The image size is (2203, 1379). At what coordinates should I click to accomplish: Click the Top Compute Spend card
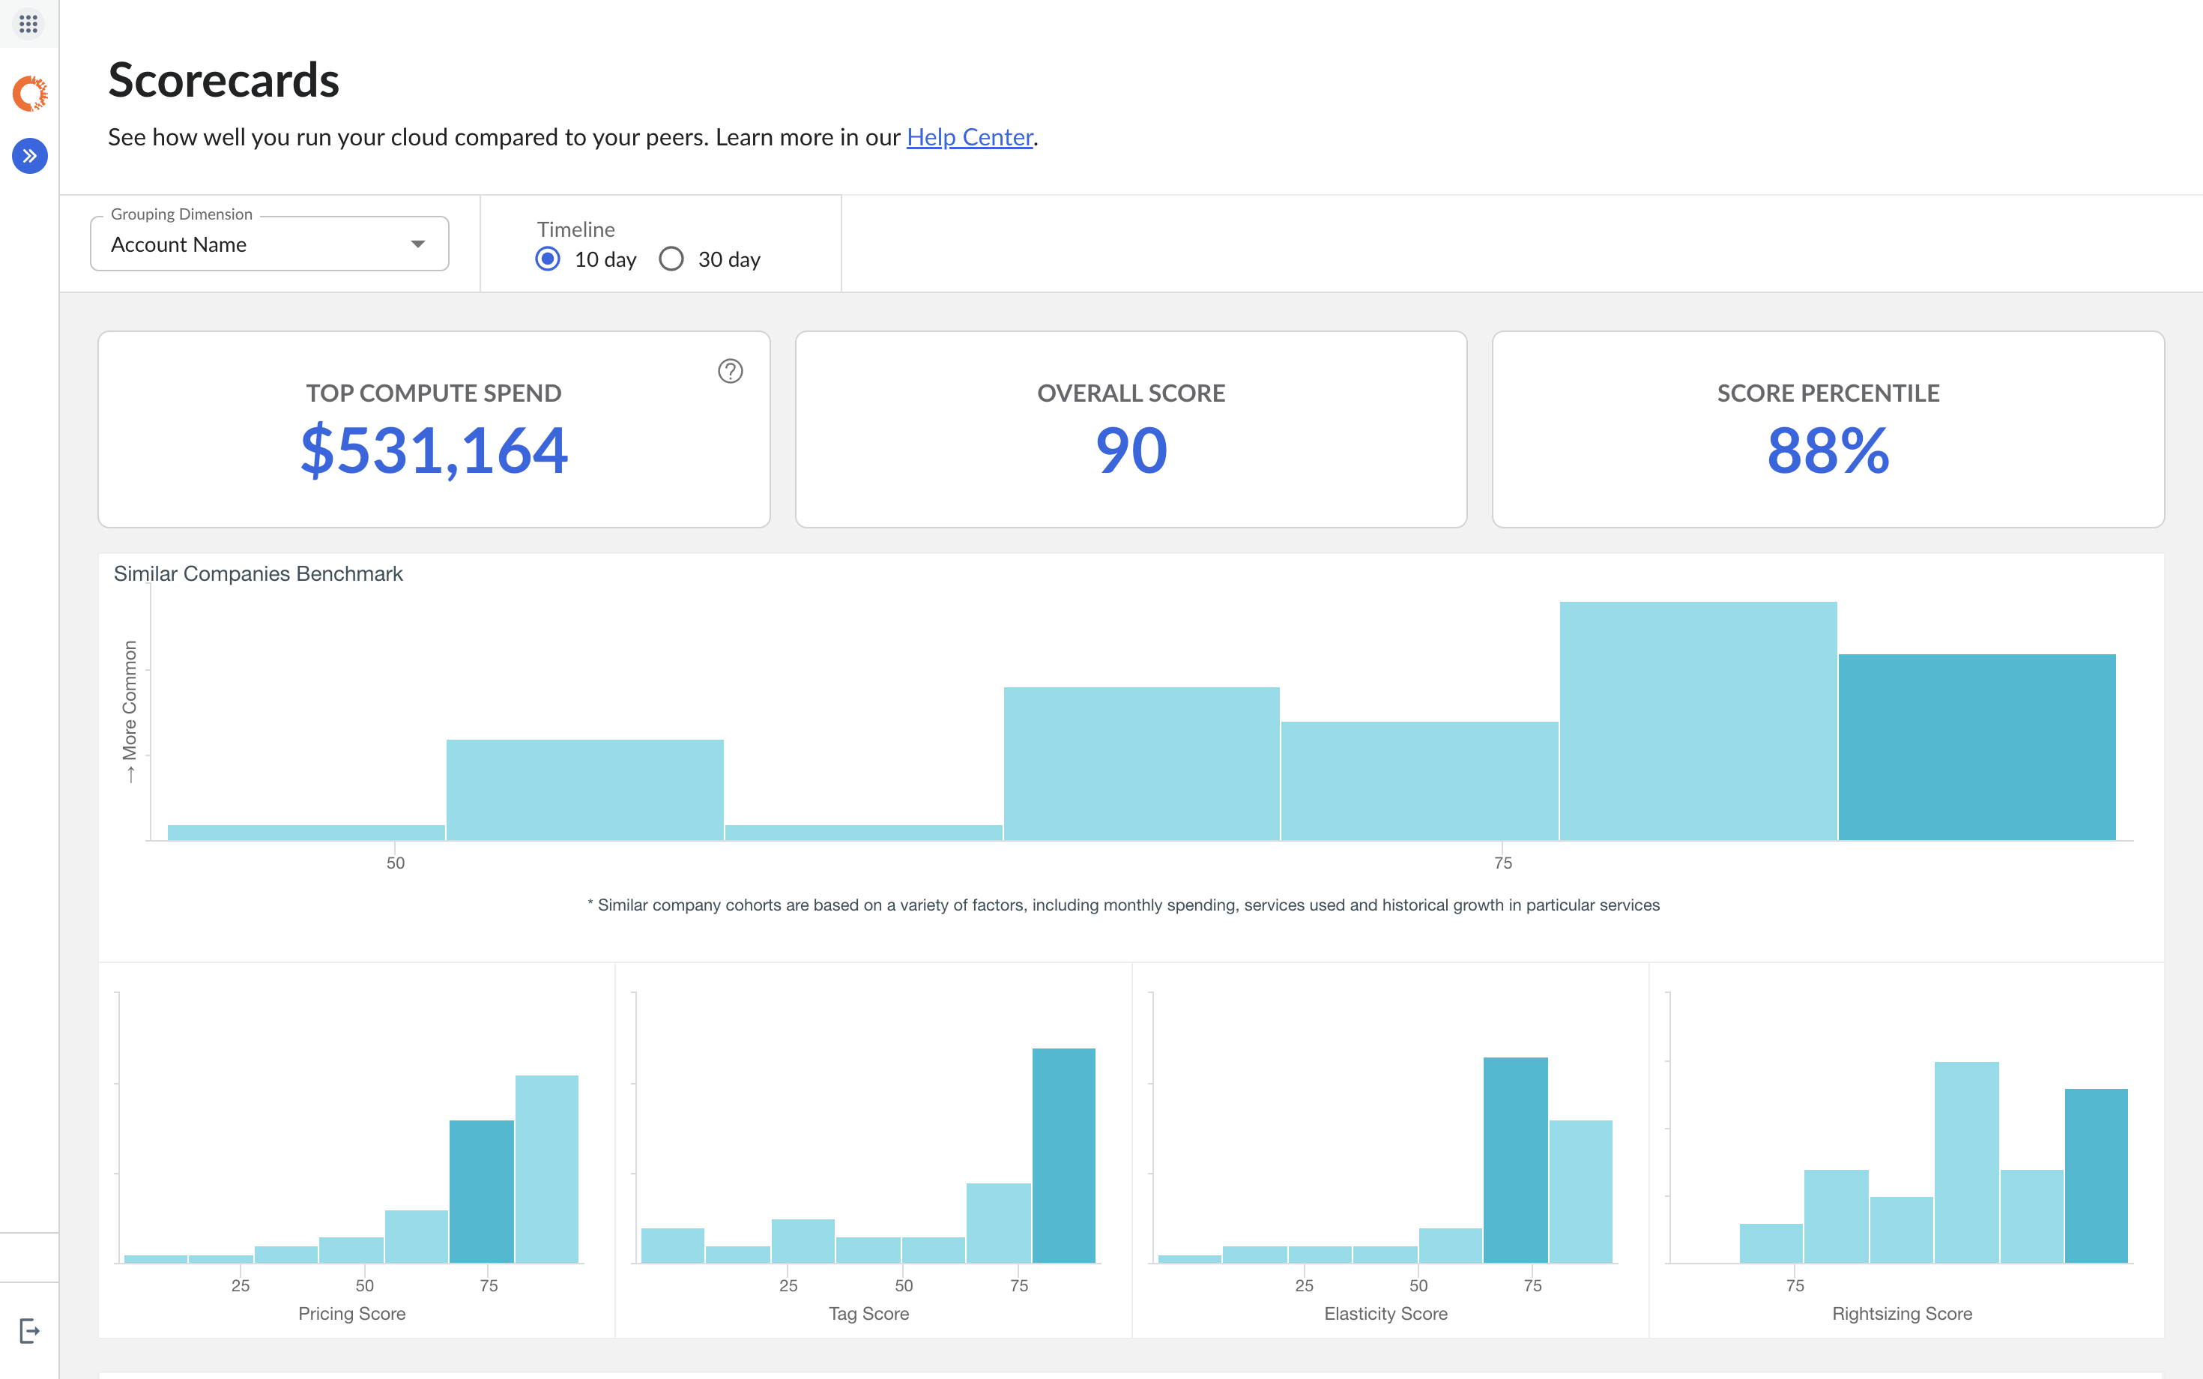tap(434, 429)
